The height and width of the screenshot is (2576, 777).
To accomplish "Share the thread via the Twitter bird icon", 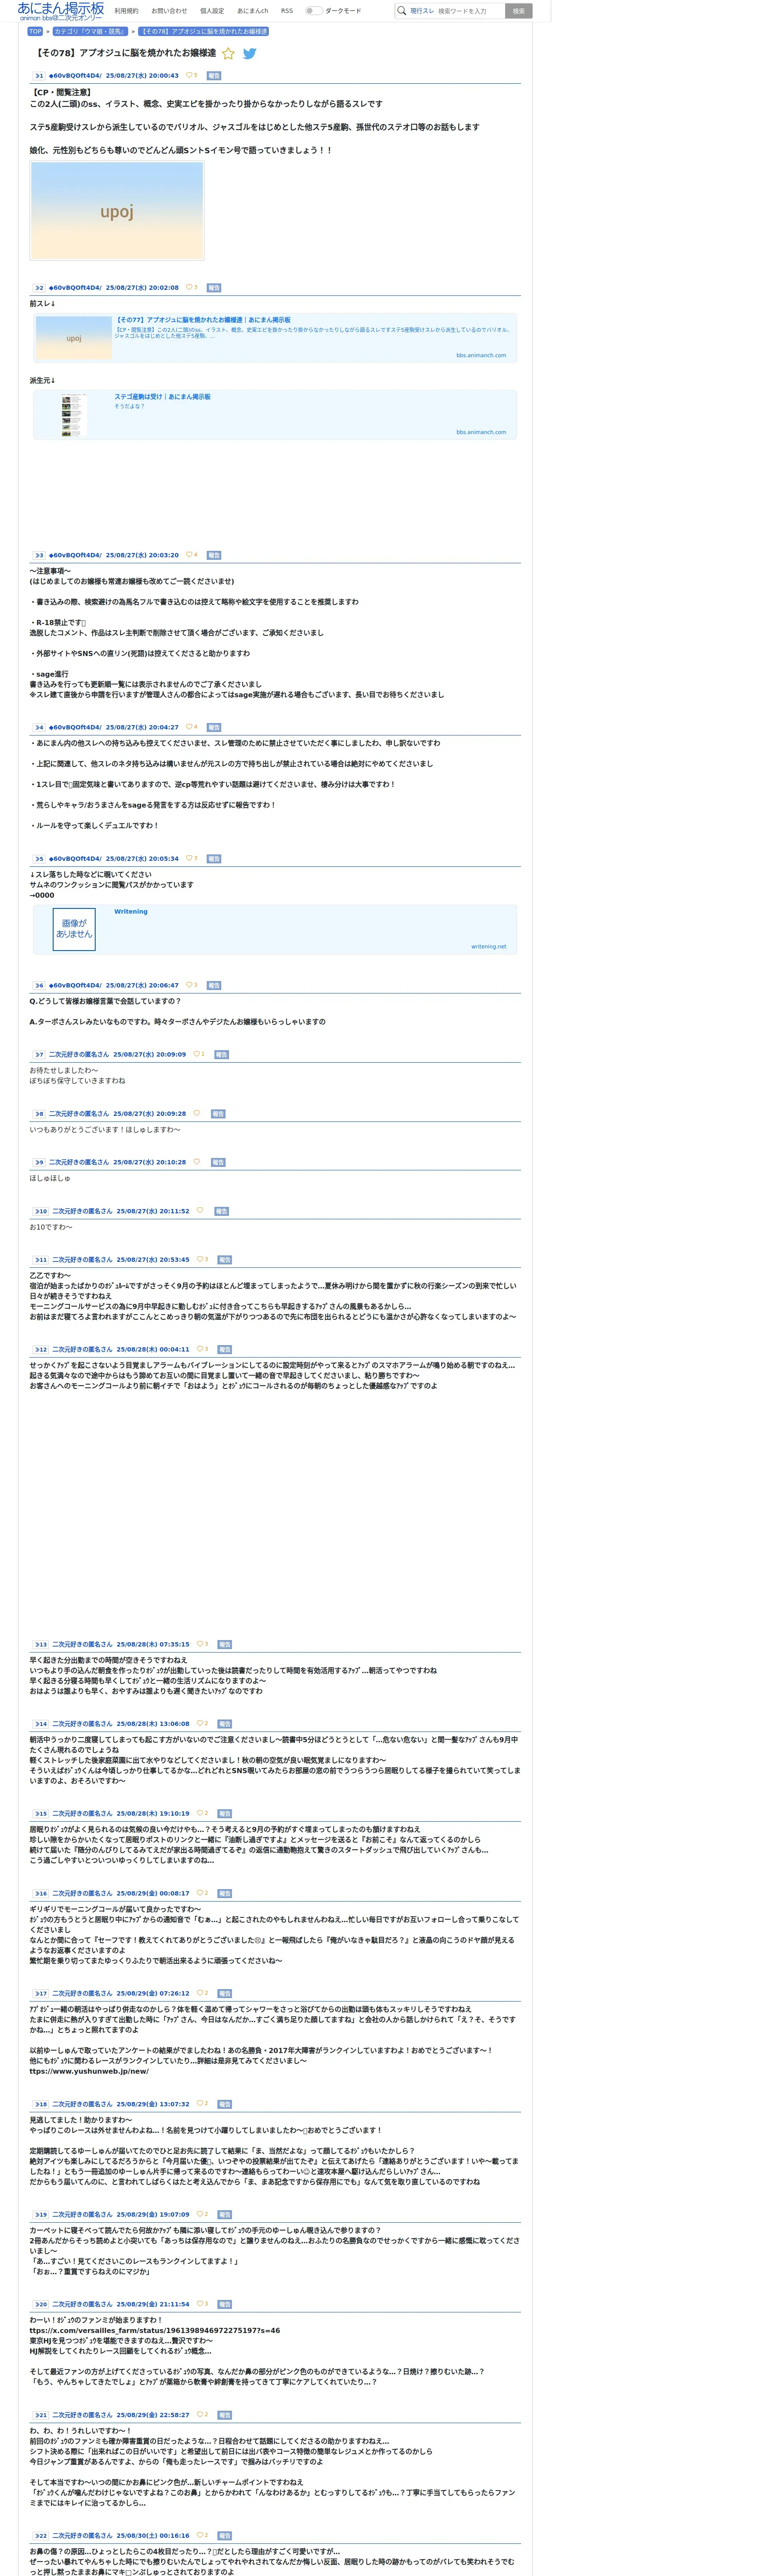I will (250, 54).
